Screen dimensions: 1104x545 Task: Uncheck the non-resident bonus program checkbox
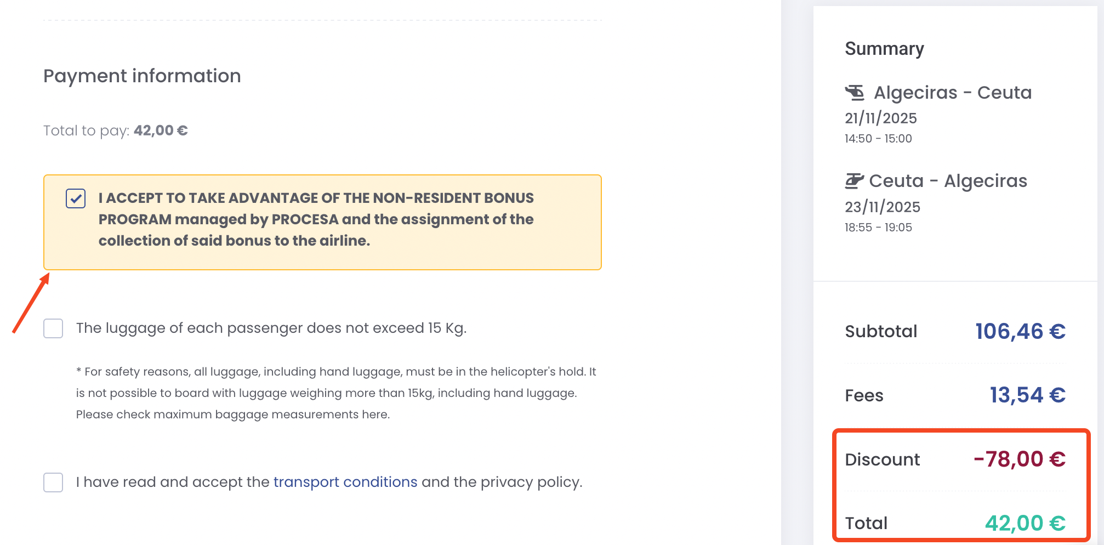pos(76,198)
